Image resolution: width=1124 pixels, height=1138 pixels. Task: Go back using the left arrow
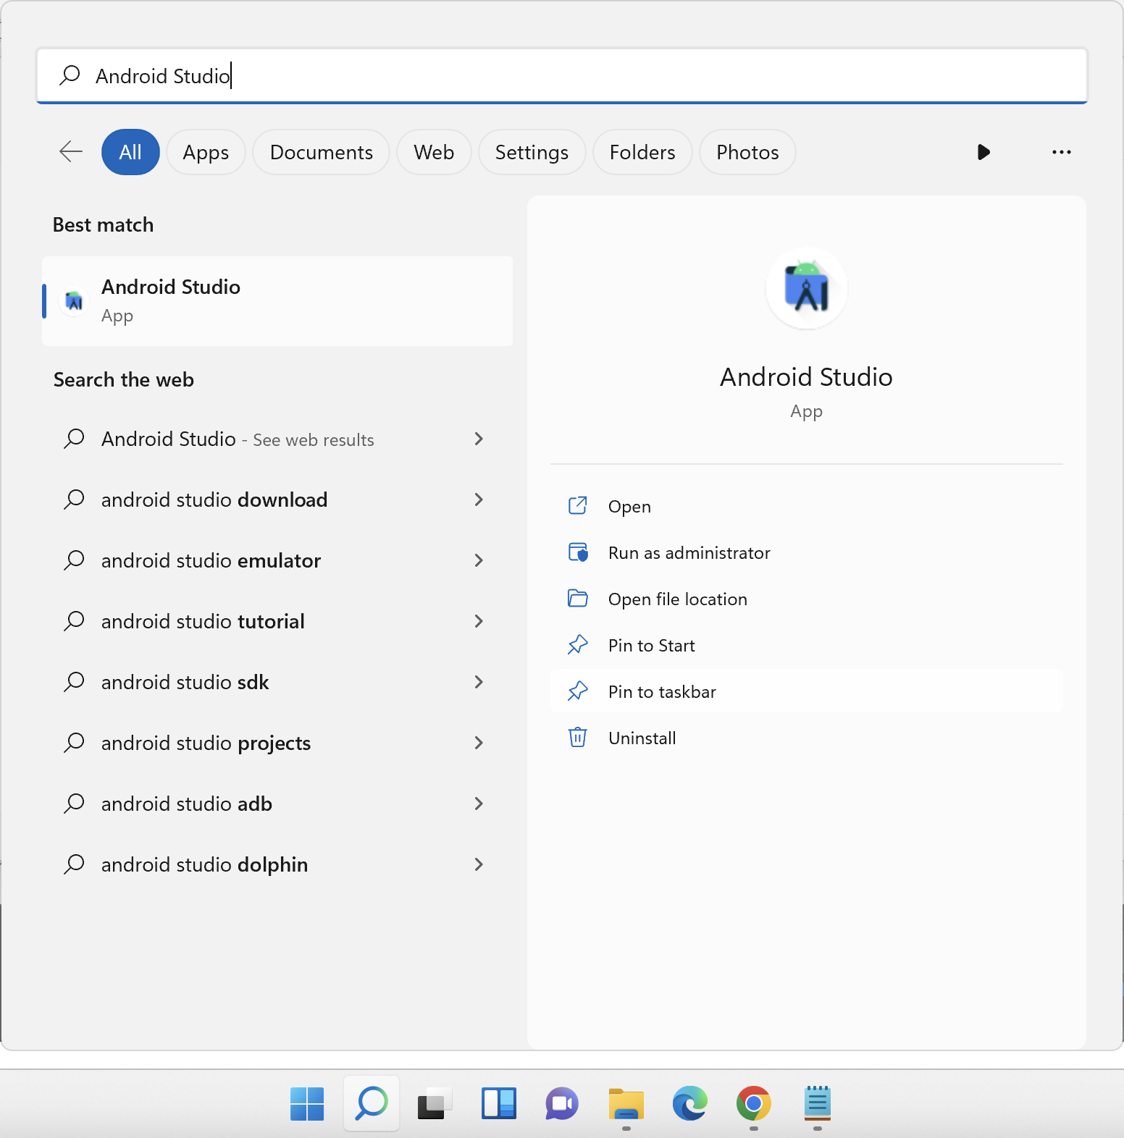[71, 152]
